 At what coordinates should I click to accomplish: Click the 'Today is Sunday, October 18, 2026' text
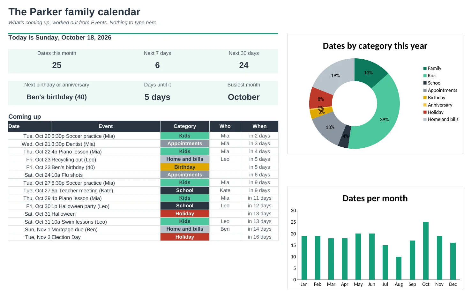tap(60, 38)
